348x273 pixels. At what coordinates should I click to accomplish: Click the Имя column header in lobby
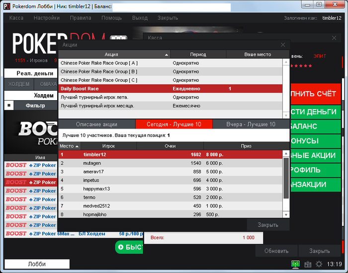point(31,157)
